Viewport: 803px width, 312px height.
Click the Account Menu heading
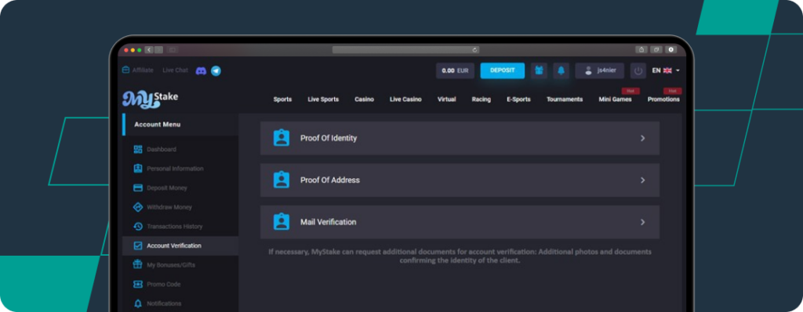157,124
